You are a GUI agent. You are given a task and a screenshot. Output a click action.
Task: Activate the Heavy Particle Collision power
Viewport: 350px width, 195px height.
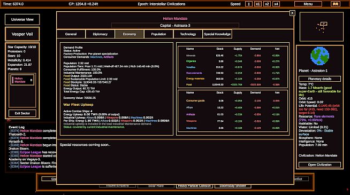point(194,186)
